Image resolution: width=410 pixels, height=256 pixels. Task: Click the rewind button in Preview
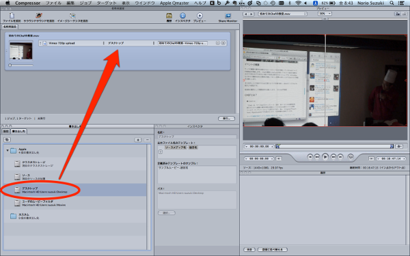316,157
